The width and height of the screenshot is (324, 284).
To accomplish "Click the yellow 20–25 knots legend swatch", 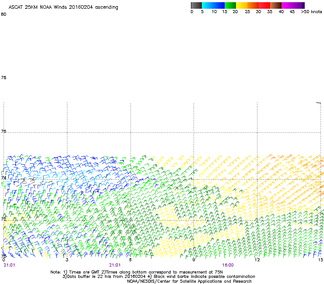I will click(x=242, y=5).
